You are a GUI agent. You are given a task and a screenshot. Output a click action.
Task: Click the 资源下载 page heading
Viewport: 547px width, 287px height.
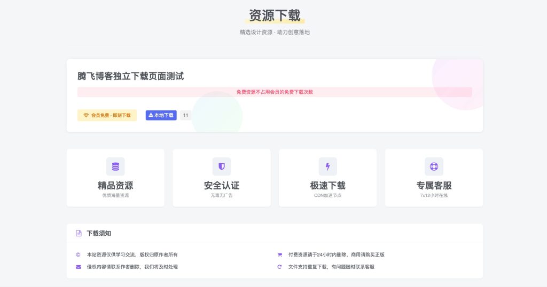click(x=275, y=15)
